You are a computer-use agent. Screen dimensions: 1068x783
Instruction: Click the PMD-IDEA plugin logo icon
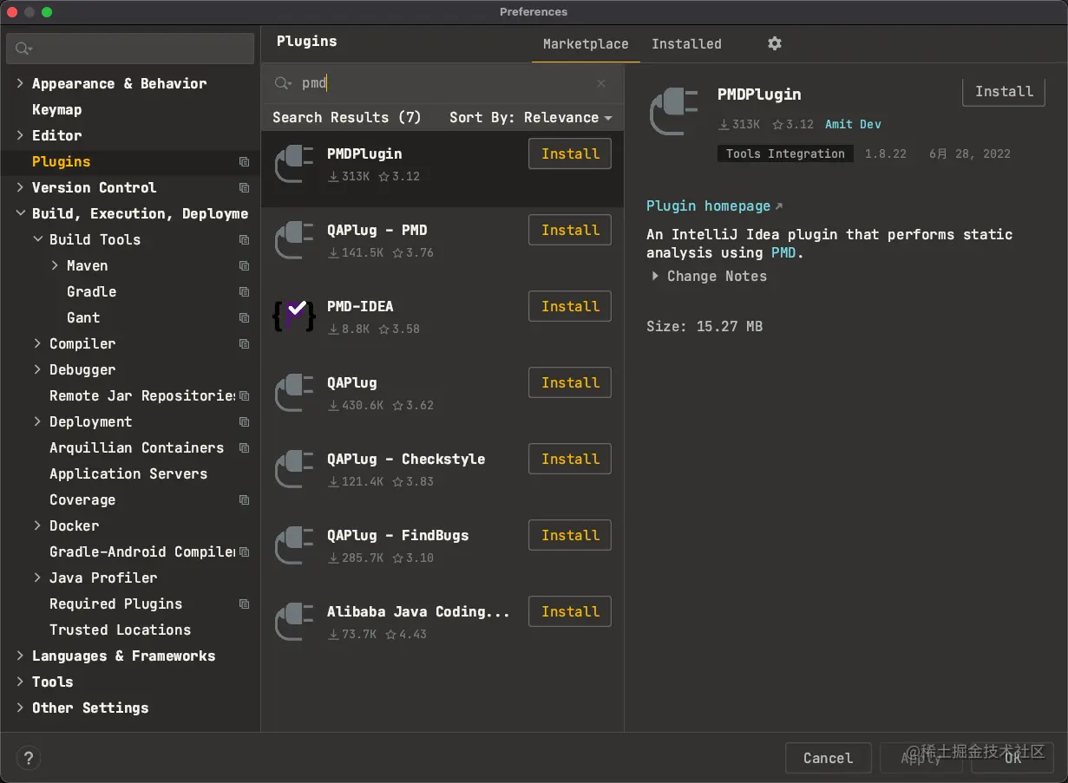pyautogui.click(x=294, y=316)
